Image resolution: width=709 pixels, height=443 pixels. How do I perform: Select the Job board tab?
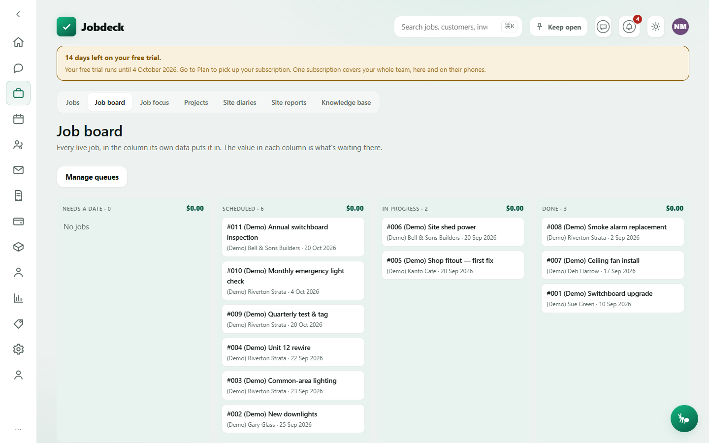[110, 102]
